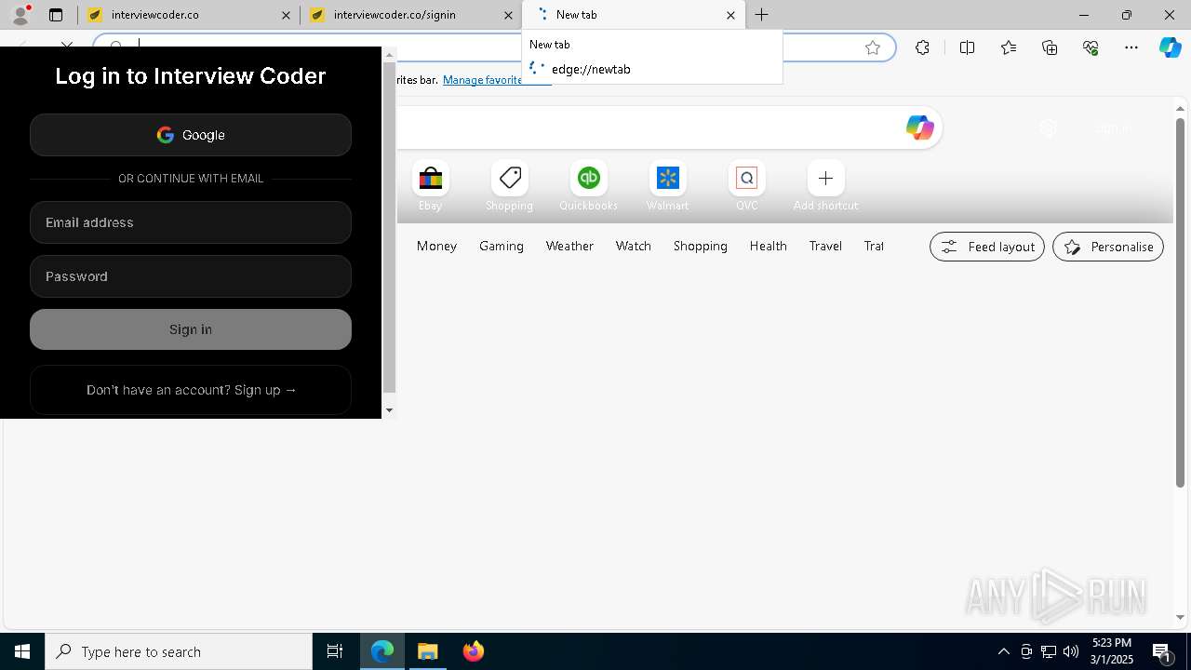The width and height of the screenshot is (1191, 670).
Task: Open a new browser tab with plus
Action: coord(761,15)
